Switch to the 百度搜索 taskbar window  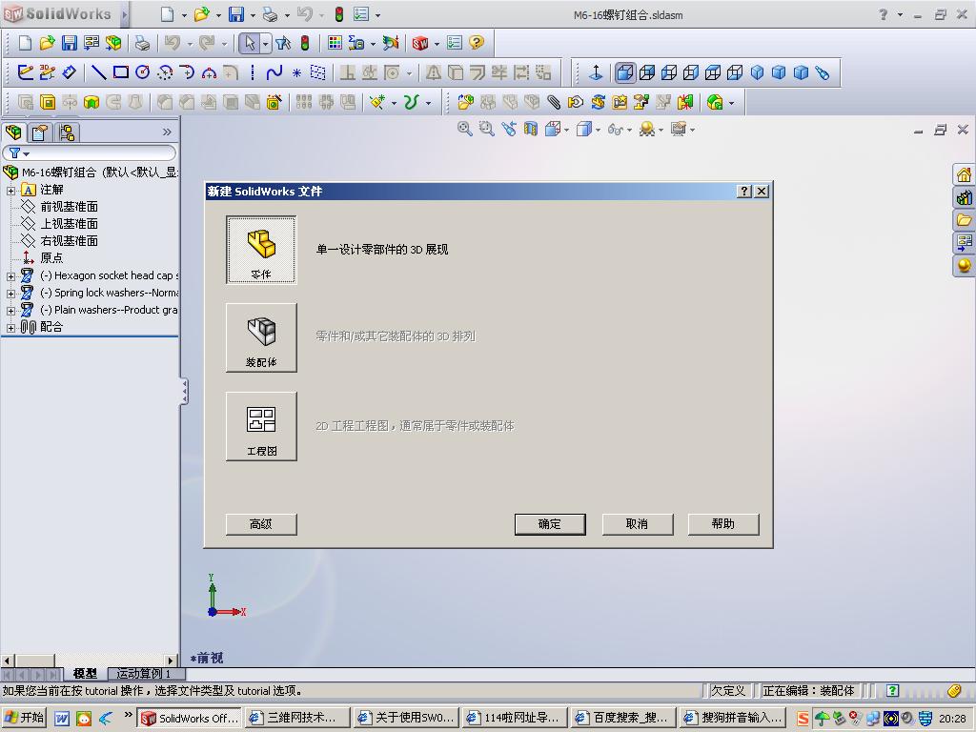[x=622, y=718]
